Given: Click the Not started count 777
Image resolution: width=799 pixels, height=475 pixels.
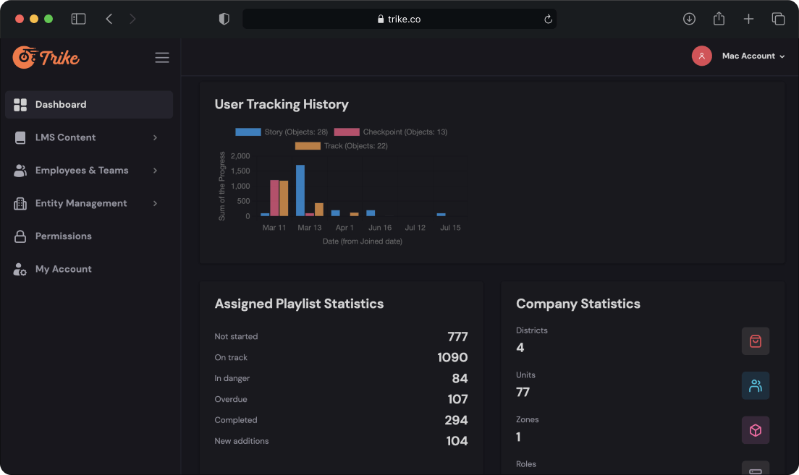Looking at the screenshot, I should point(457,337).
